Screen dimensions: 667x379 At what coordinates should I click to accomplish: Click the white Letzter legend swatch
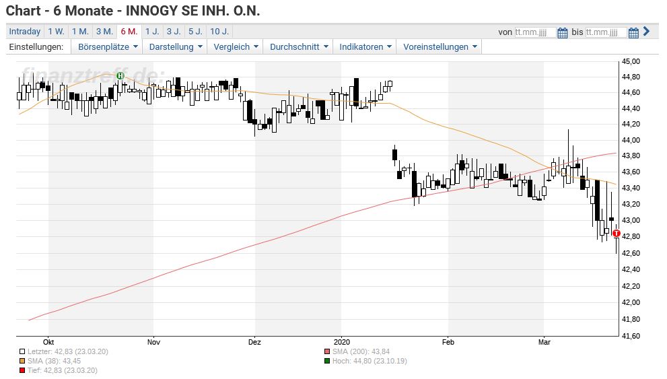(22, 352)
